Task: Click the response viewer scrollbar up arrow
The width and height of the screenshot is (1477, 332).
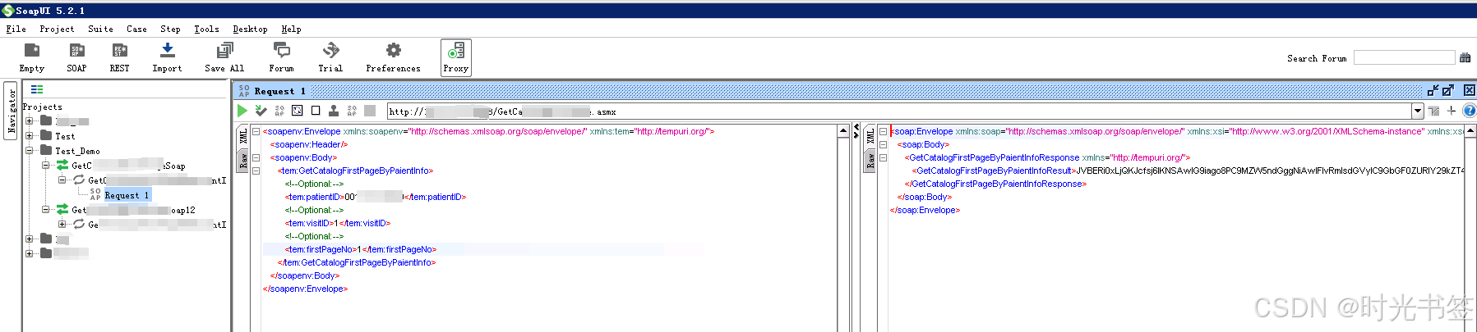Action: click(x=1470, y=131)
